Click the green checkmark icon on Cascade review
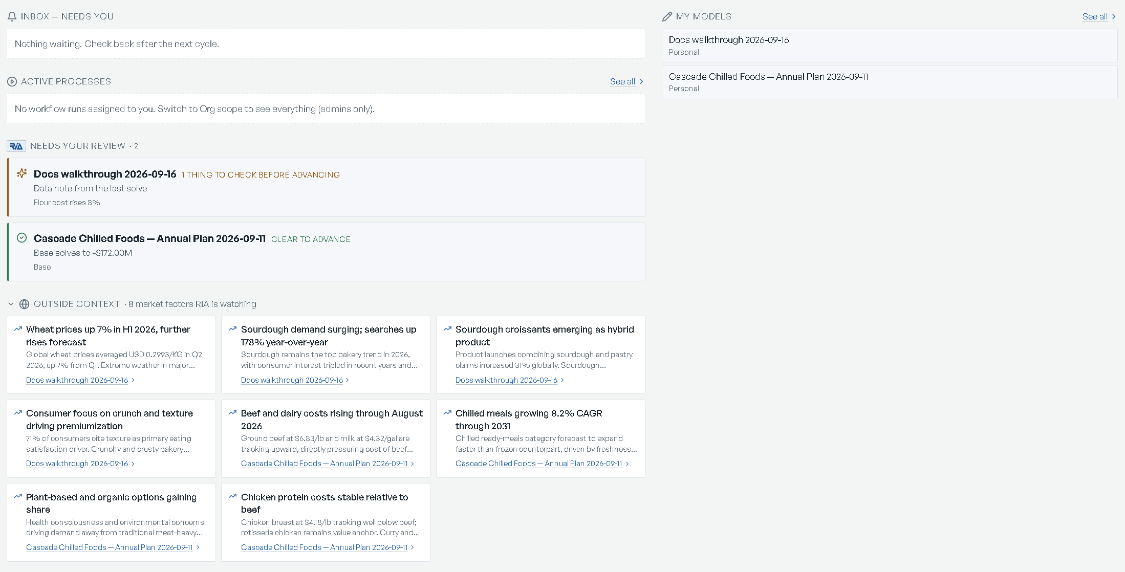 (21, 238)
